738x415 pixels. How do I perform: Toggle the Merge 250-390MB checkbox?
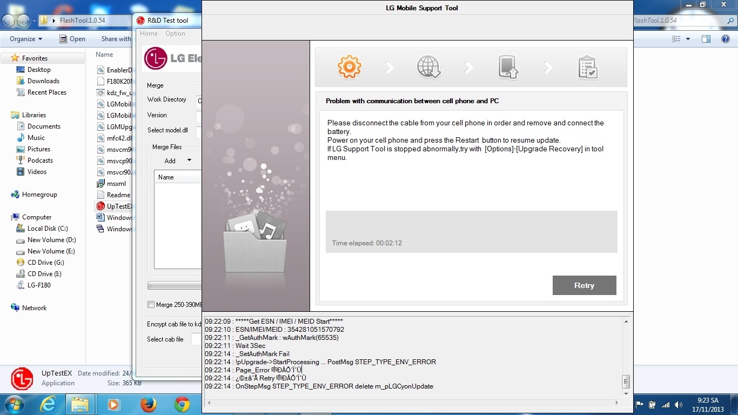[x=151, y=305]
